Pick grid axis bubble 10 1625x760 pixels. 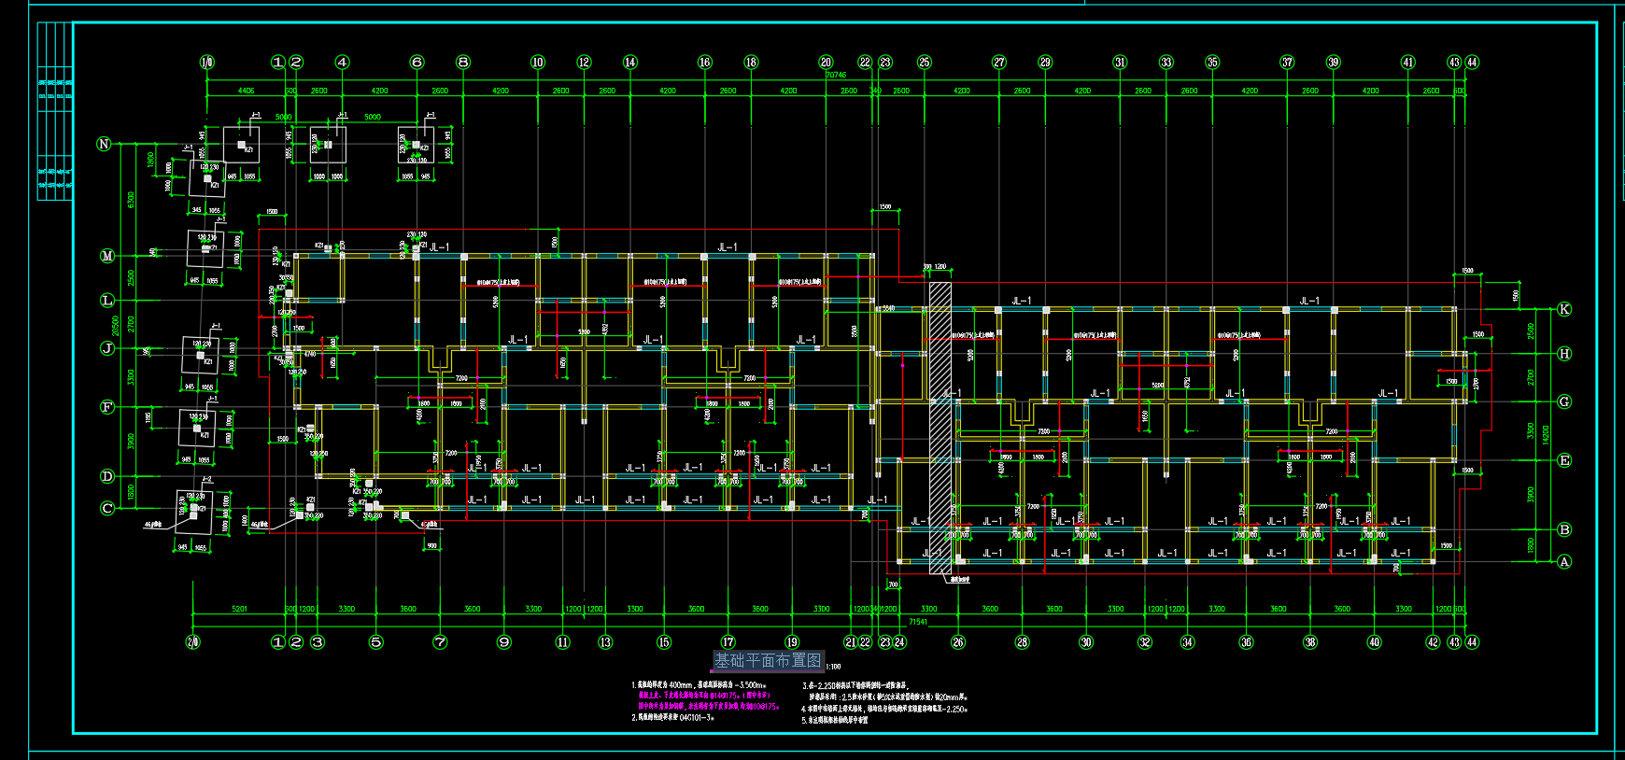point(538,63)
